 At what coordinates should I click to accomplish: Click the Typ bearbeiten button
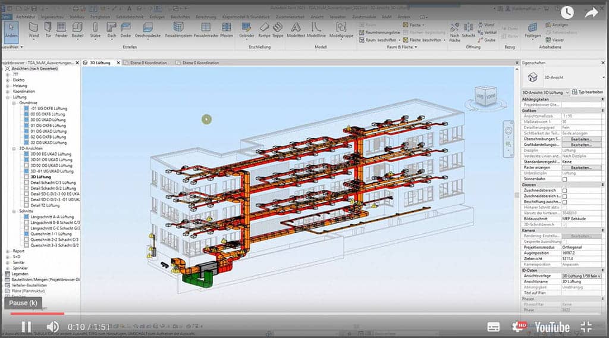pyautogui.click(x=587, y=92)
